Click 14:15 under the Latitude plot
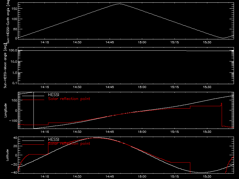This screenshot has height=179, width=239. [x=45, y=176]
